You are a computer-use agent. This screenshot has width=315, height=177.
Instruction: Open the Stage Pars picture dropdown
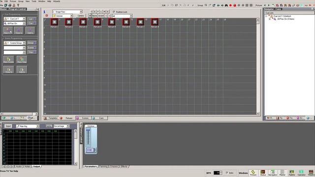[81, 12]
